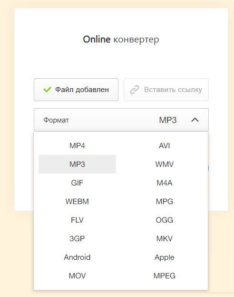Click the green checkmark icon

coord(47,90)
